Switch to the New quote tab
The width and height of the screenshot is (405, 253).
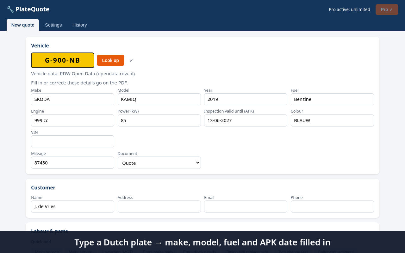coord(23,25)
